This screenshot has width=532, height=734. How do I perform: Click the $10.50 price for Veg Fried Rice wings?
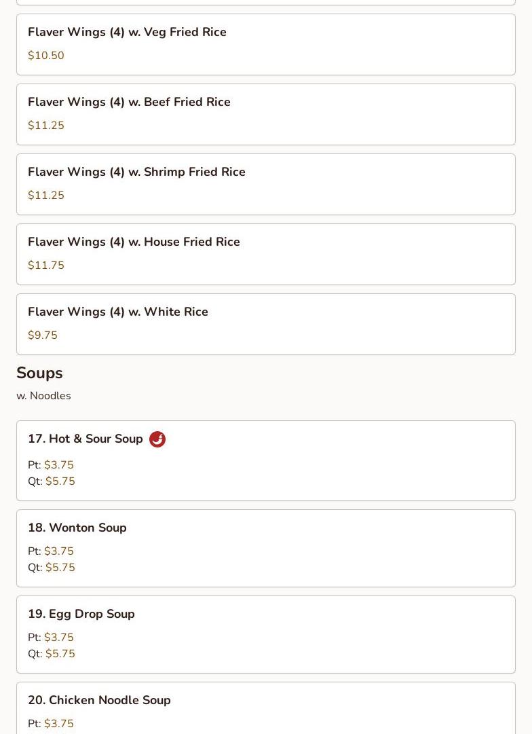coord(46,56)
